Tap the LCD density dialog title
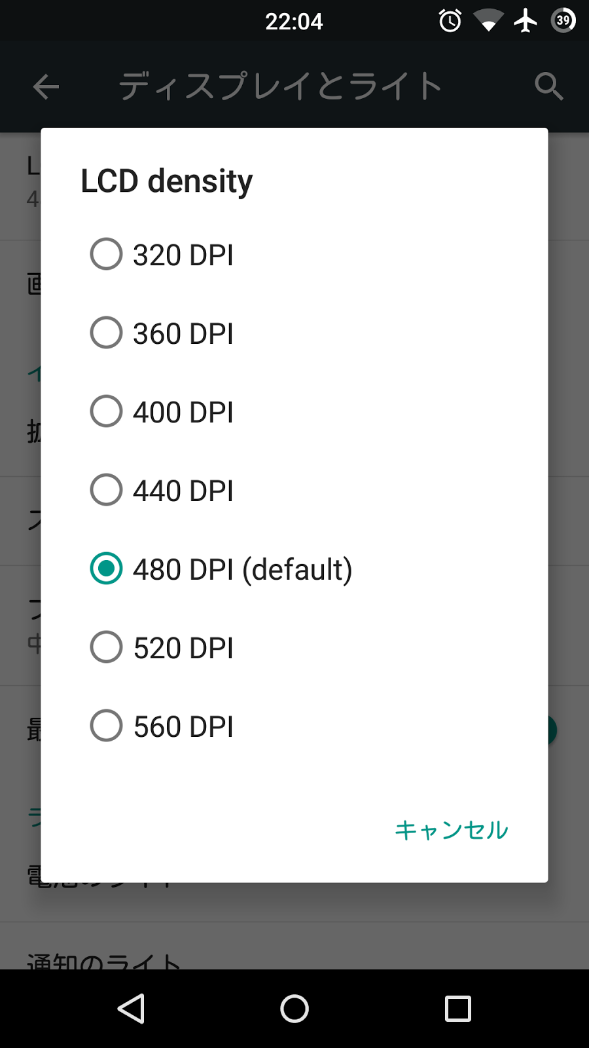Screen dimensions: 589x1048 coord(166,181)
